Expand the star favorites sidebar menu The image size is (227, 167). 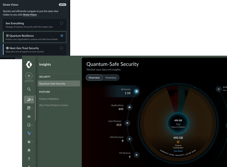[32, 142]
